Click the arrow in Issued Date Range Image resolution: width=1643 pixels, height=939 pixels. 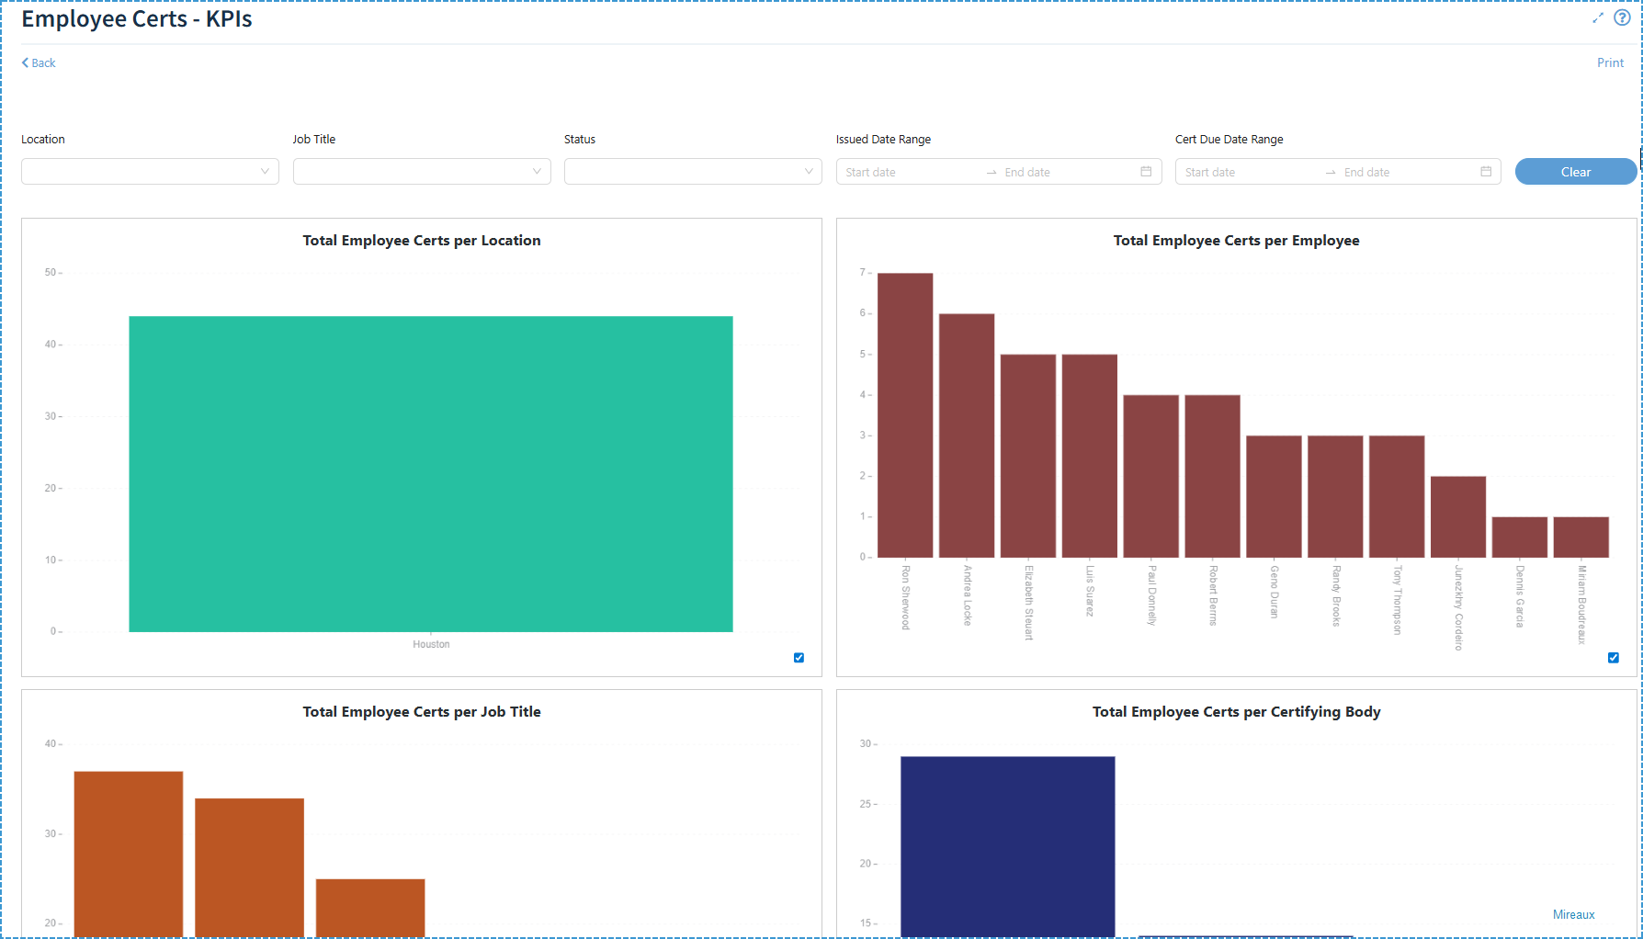pyautogui.click(x=991, y=173)
